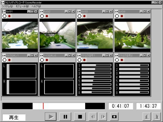Toggle the white circle in マイクロホン1 window

pyautogui.click(x=4, y=60)
